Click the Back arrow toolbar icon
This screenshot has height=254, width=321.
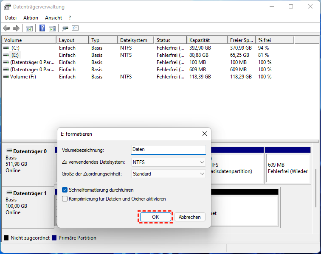6,28
